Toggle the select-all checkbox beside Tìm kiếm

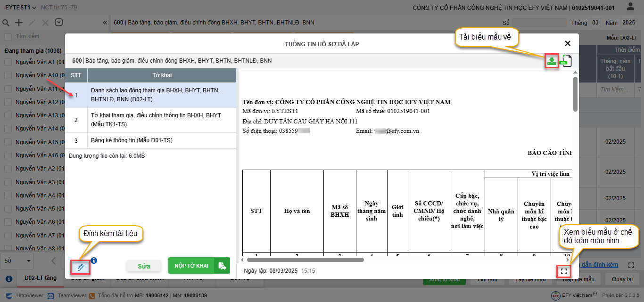[8, 37]
